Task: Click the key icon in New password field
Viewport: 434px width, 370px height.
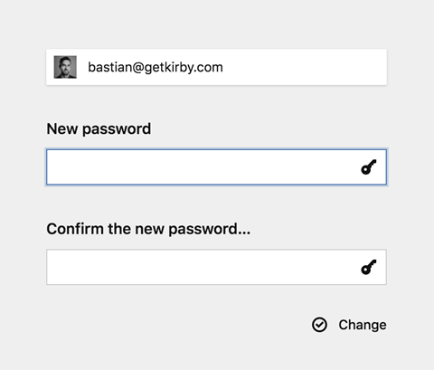Action: tap(369, 167)
